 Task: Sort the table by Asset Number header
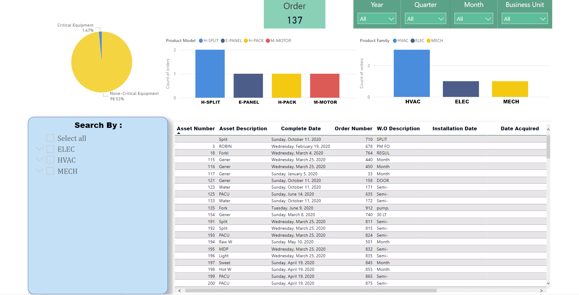point(195,128)
